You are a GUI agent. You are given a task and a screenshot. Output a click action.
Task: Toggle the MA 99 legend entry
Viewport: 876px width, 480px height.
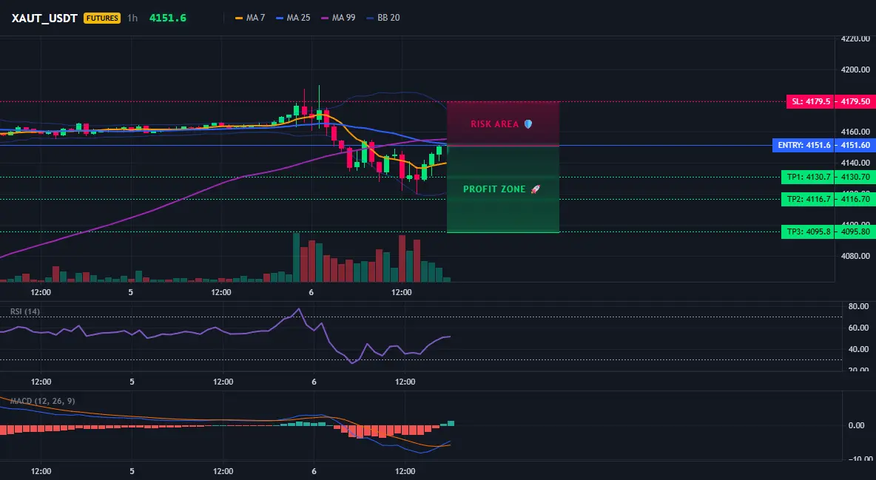tap(338, 18)
